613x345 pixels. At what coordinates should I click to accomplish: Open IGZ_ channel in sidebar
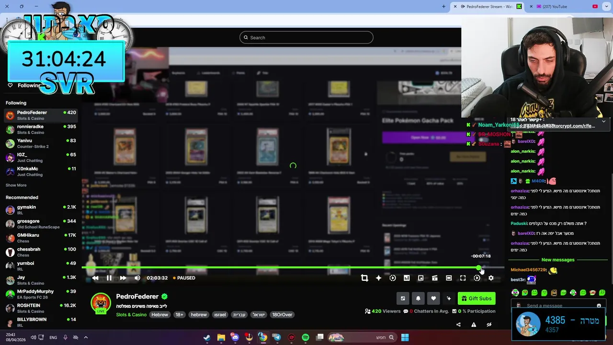pos(41,157)
